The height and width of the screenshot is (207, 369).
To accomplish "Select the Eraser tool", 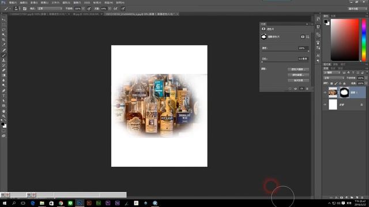I will click(x=3, y=70).
